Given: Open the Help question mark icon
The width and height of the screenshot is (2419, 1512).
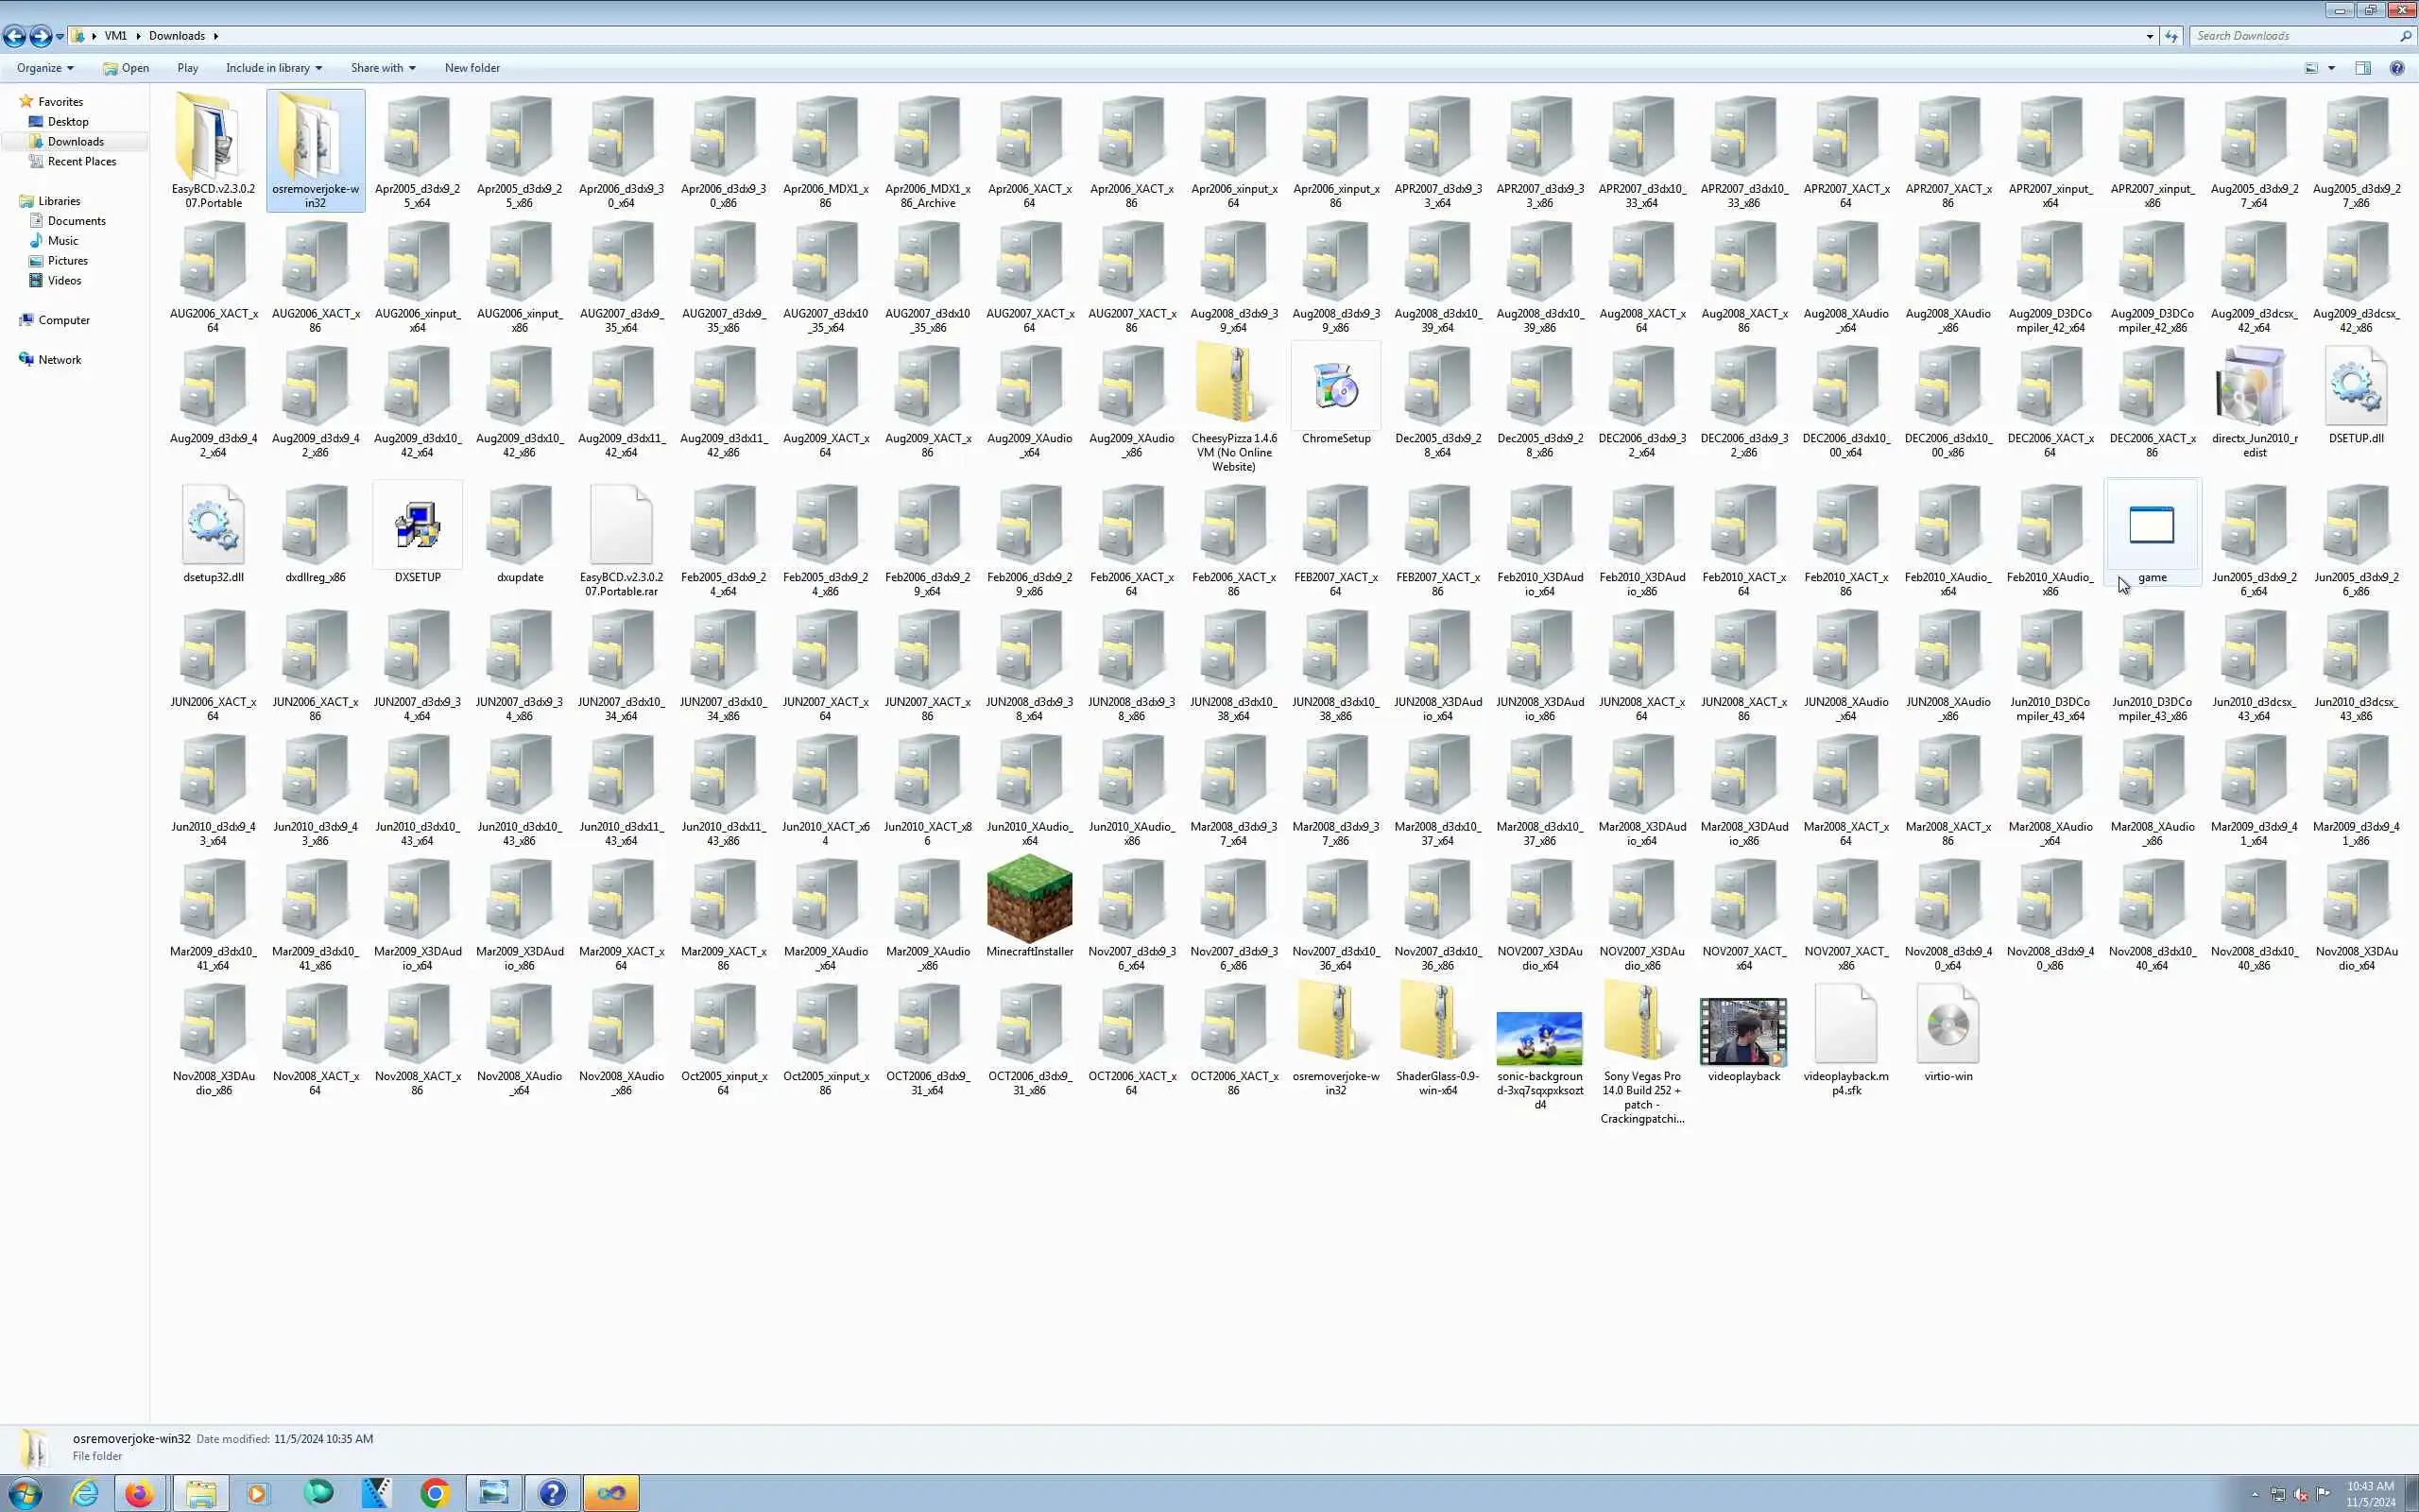Looking at the screenshot, I should (x=2397, y=68).
